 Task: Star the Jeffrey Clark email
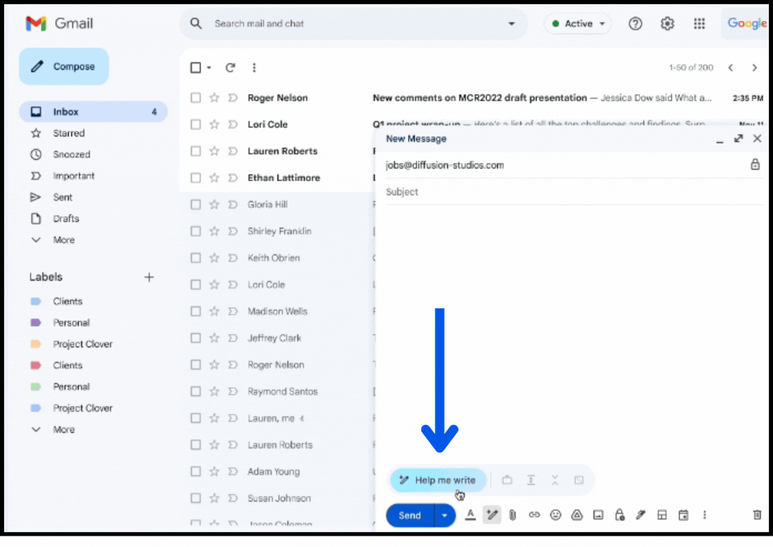(x=214, y=338)
